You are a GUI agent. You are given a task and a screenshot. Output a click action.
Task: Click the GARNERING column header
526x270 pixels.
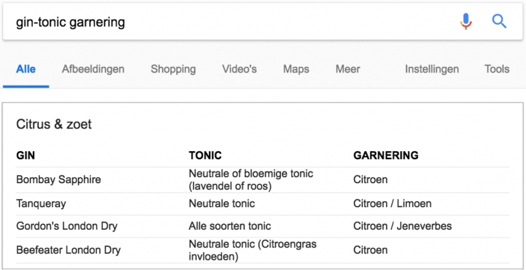386,155
